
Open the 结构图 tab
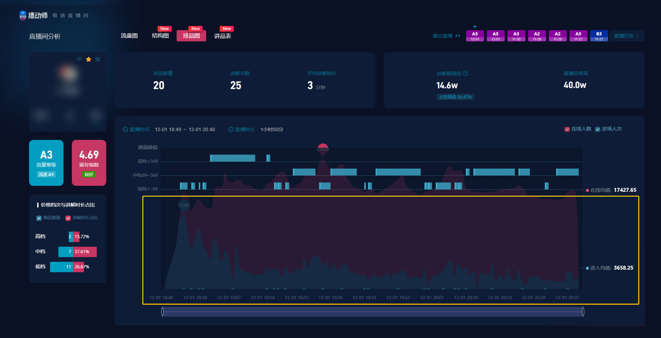tap(160, 36)
